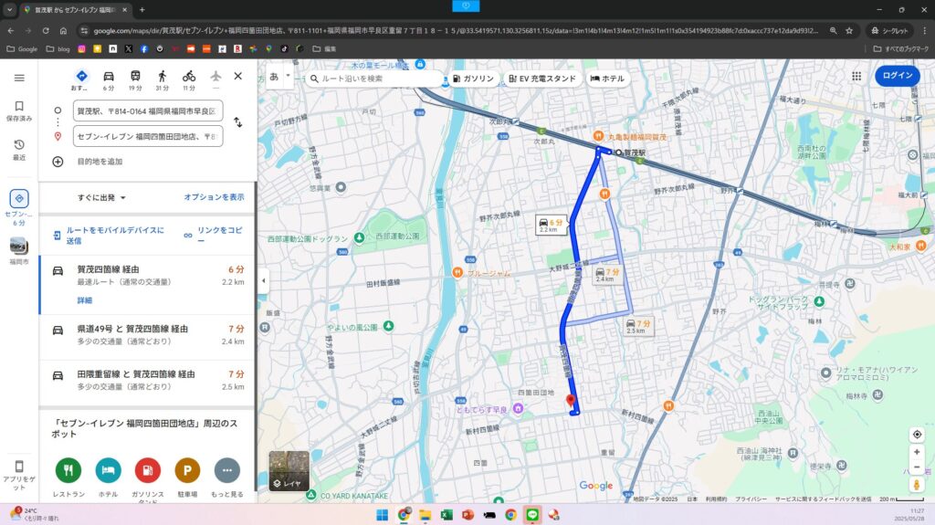This screenshot has width=935, height=525.
Task: Zoom in on the map
Action: (x=917, y=452)
